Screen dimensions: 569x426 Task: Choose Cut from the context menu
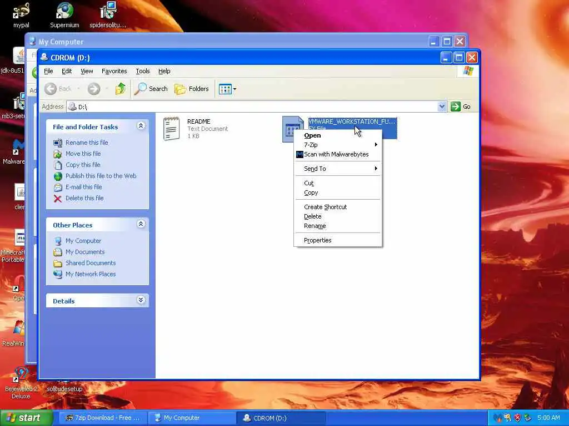click(x=309, y=183)
